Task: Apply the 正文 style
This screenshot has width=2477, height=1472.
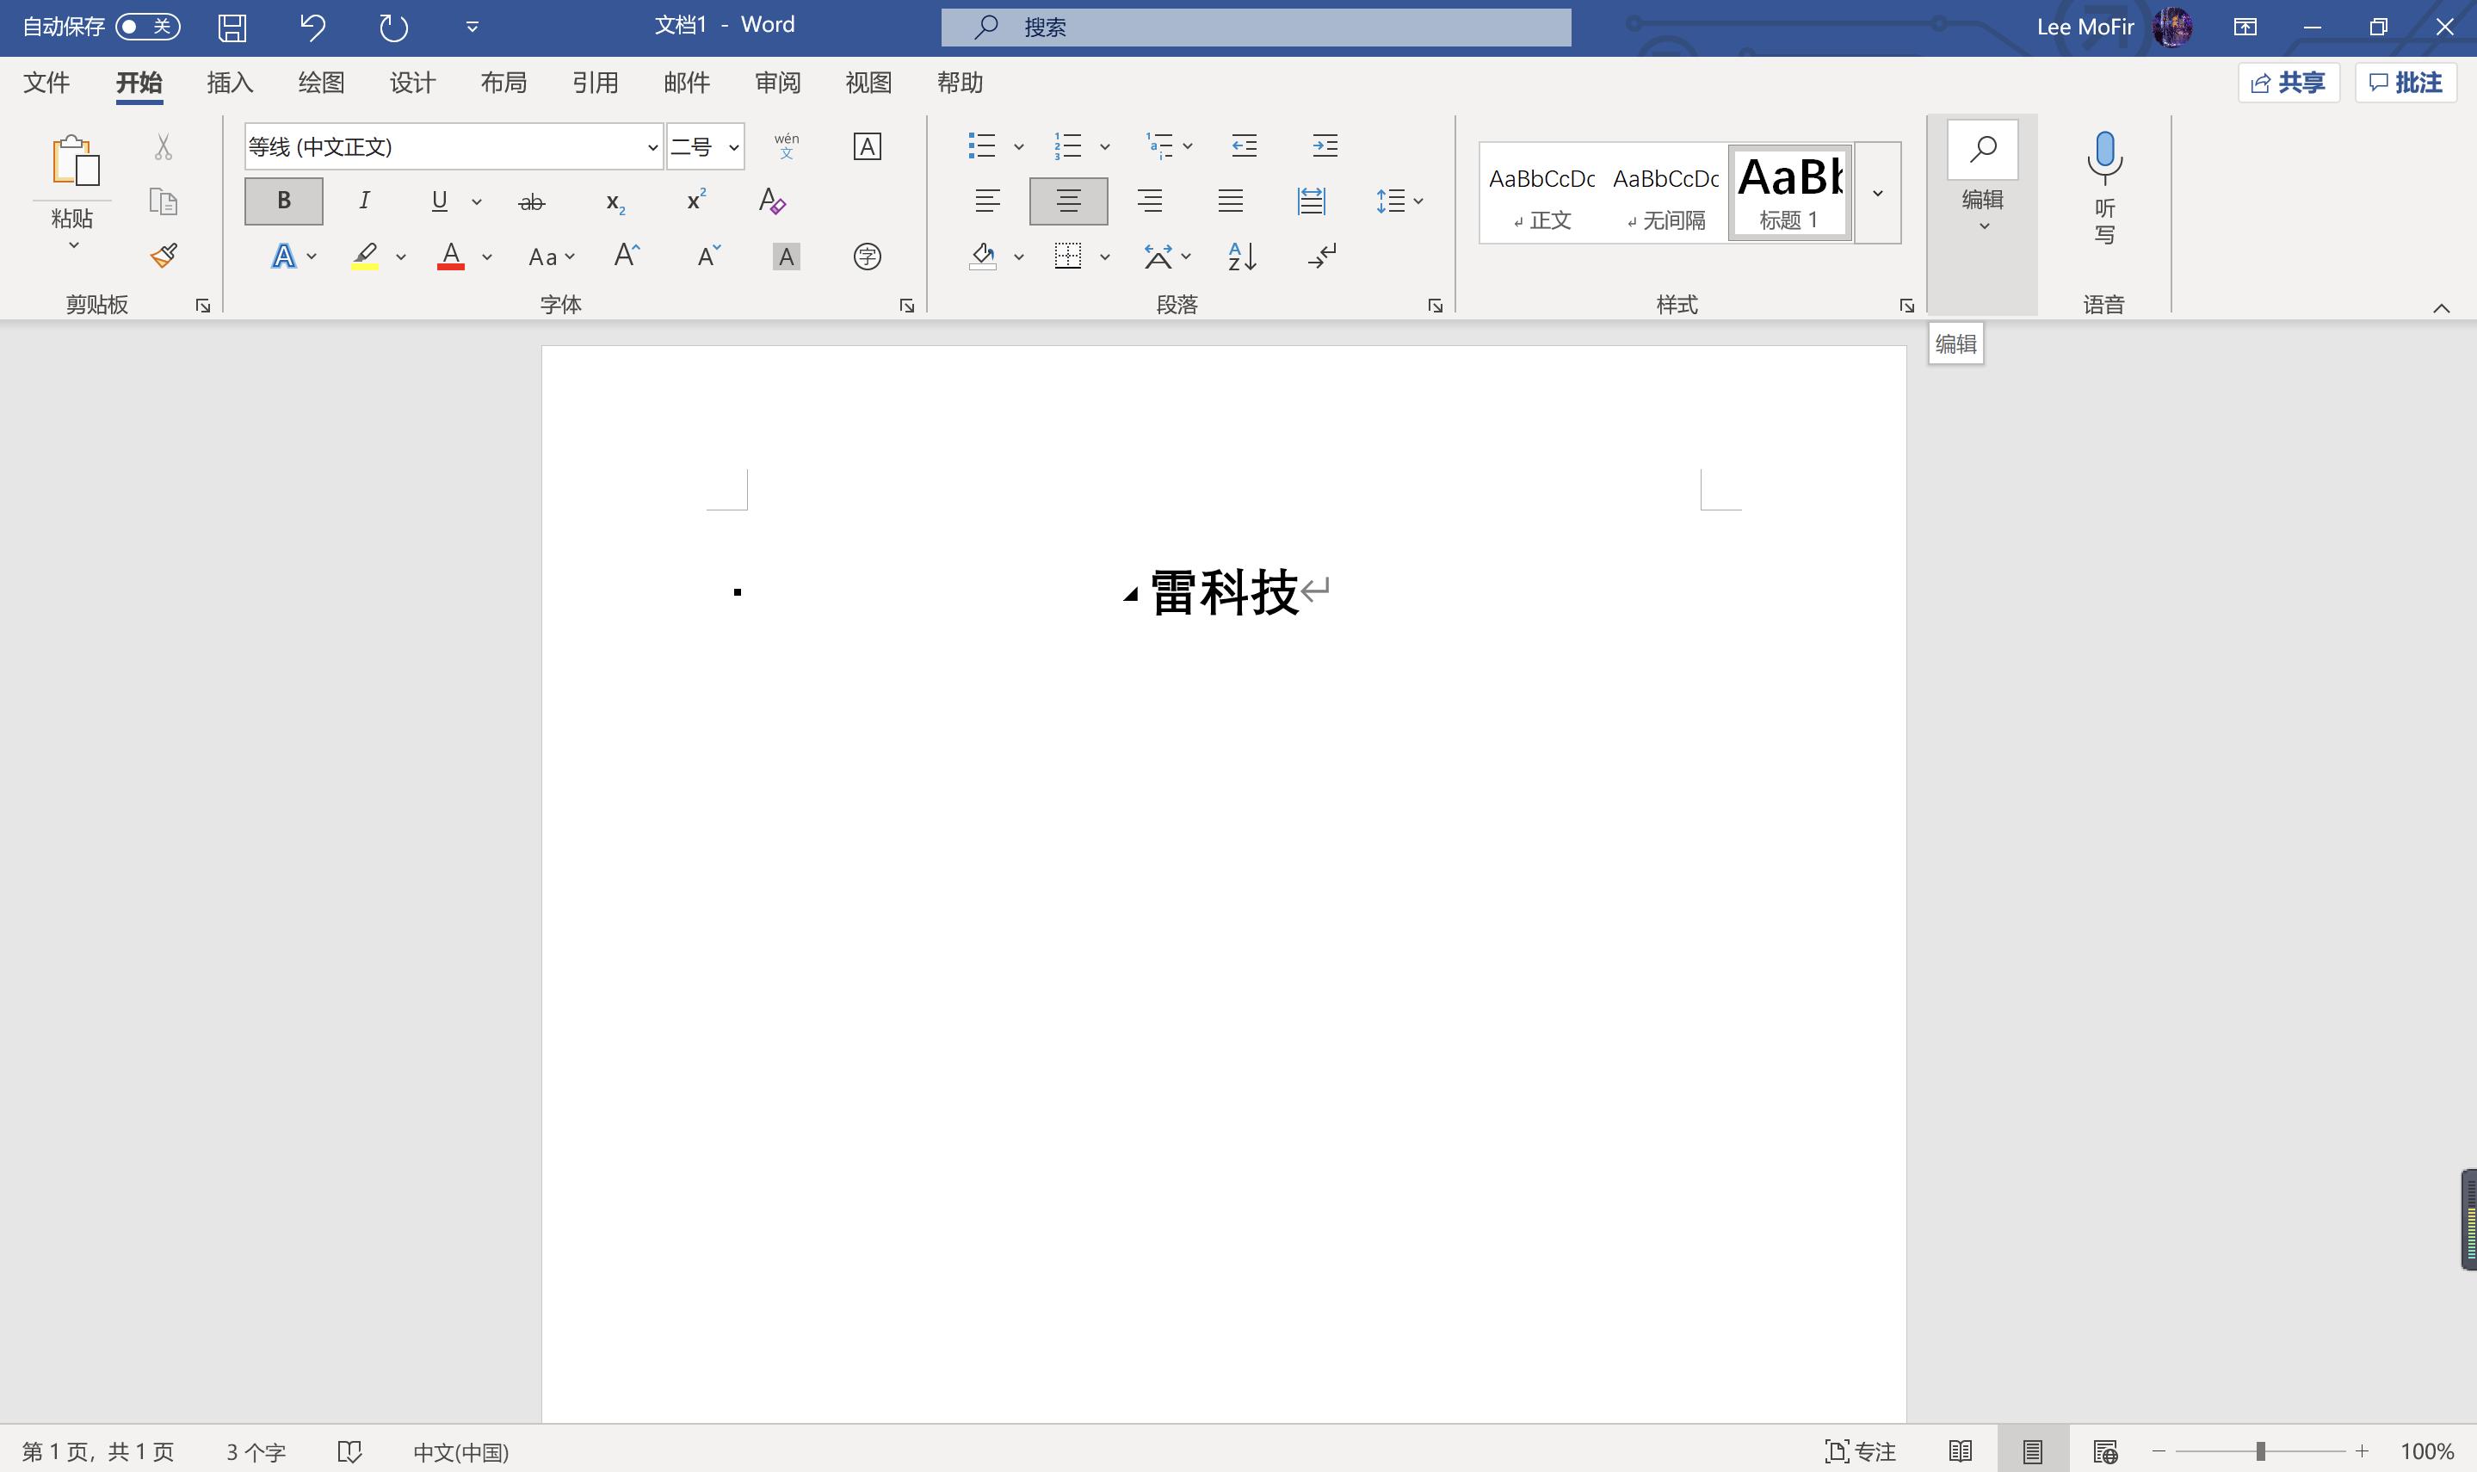Action: pos(1542,195)
